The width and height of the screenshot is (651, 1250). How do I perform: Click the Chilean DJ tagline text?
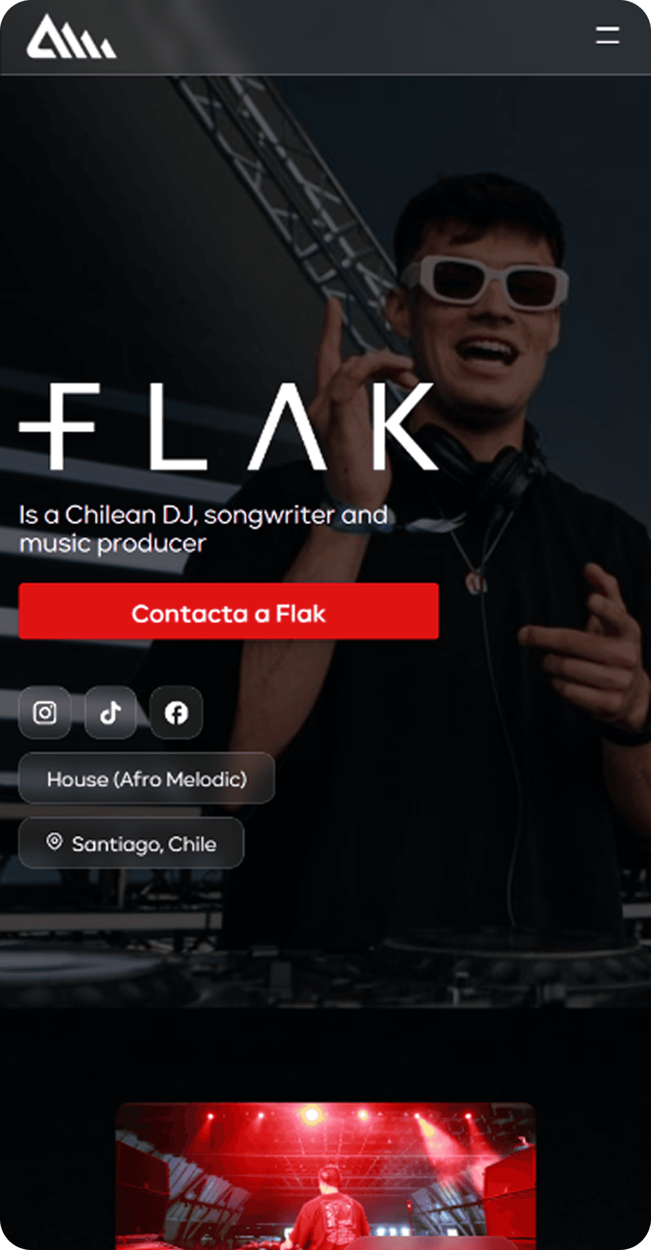click(203, 529)
